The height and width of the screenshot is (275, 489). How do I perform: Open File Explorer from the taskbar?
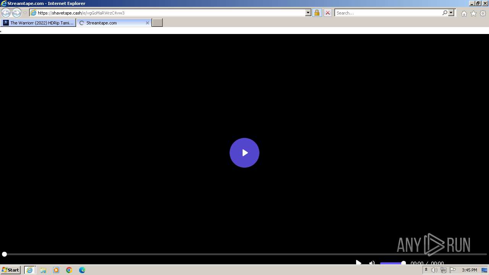click(43, 270)
